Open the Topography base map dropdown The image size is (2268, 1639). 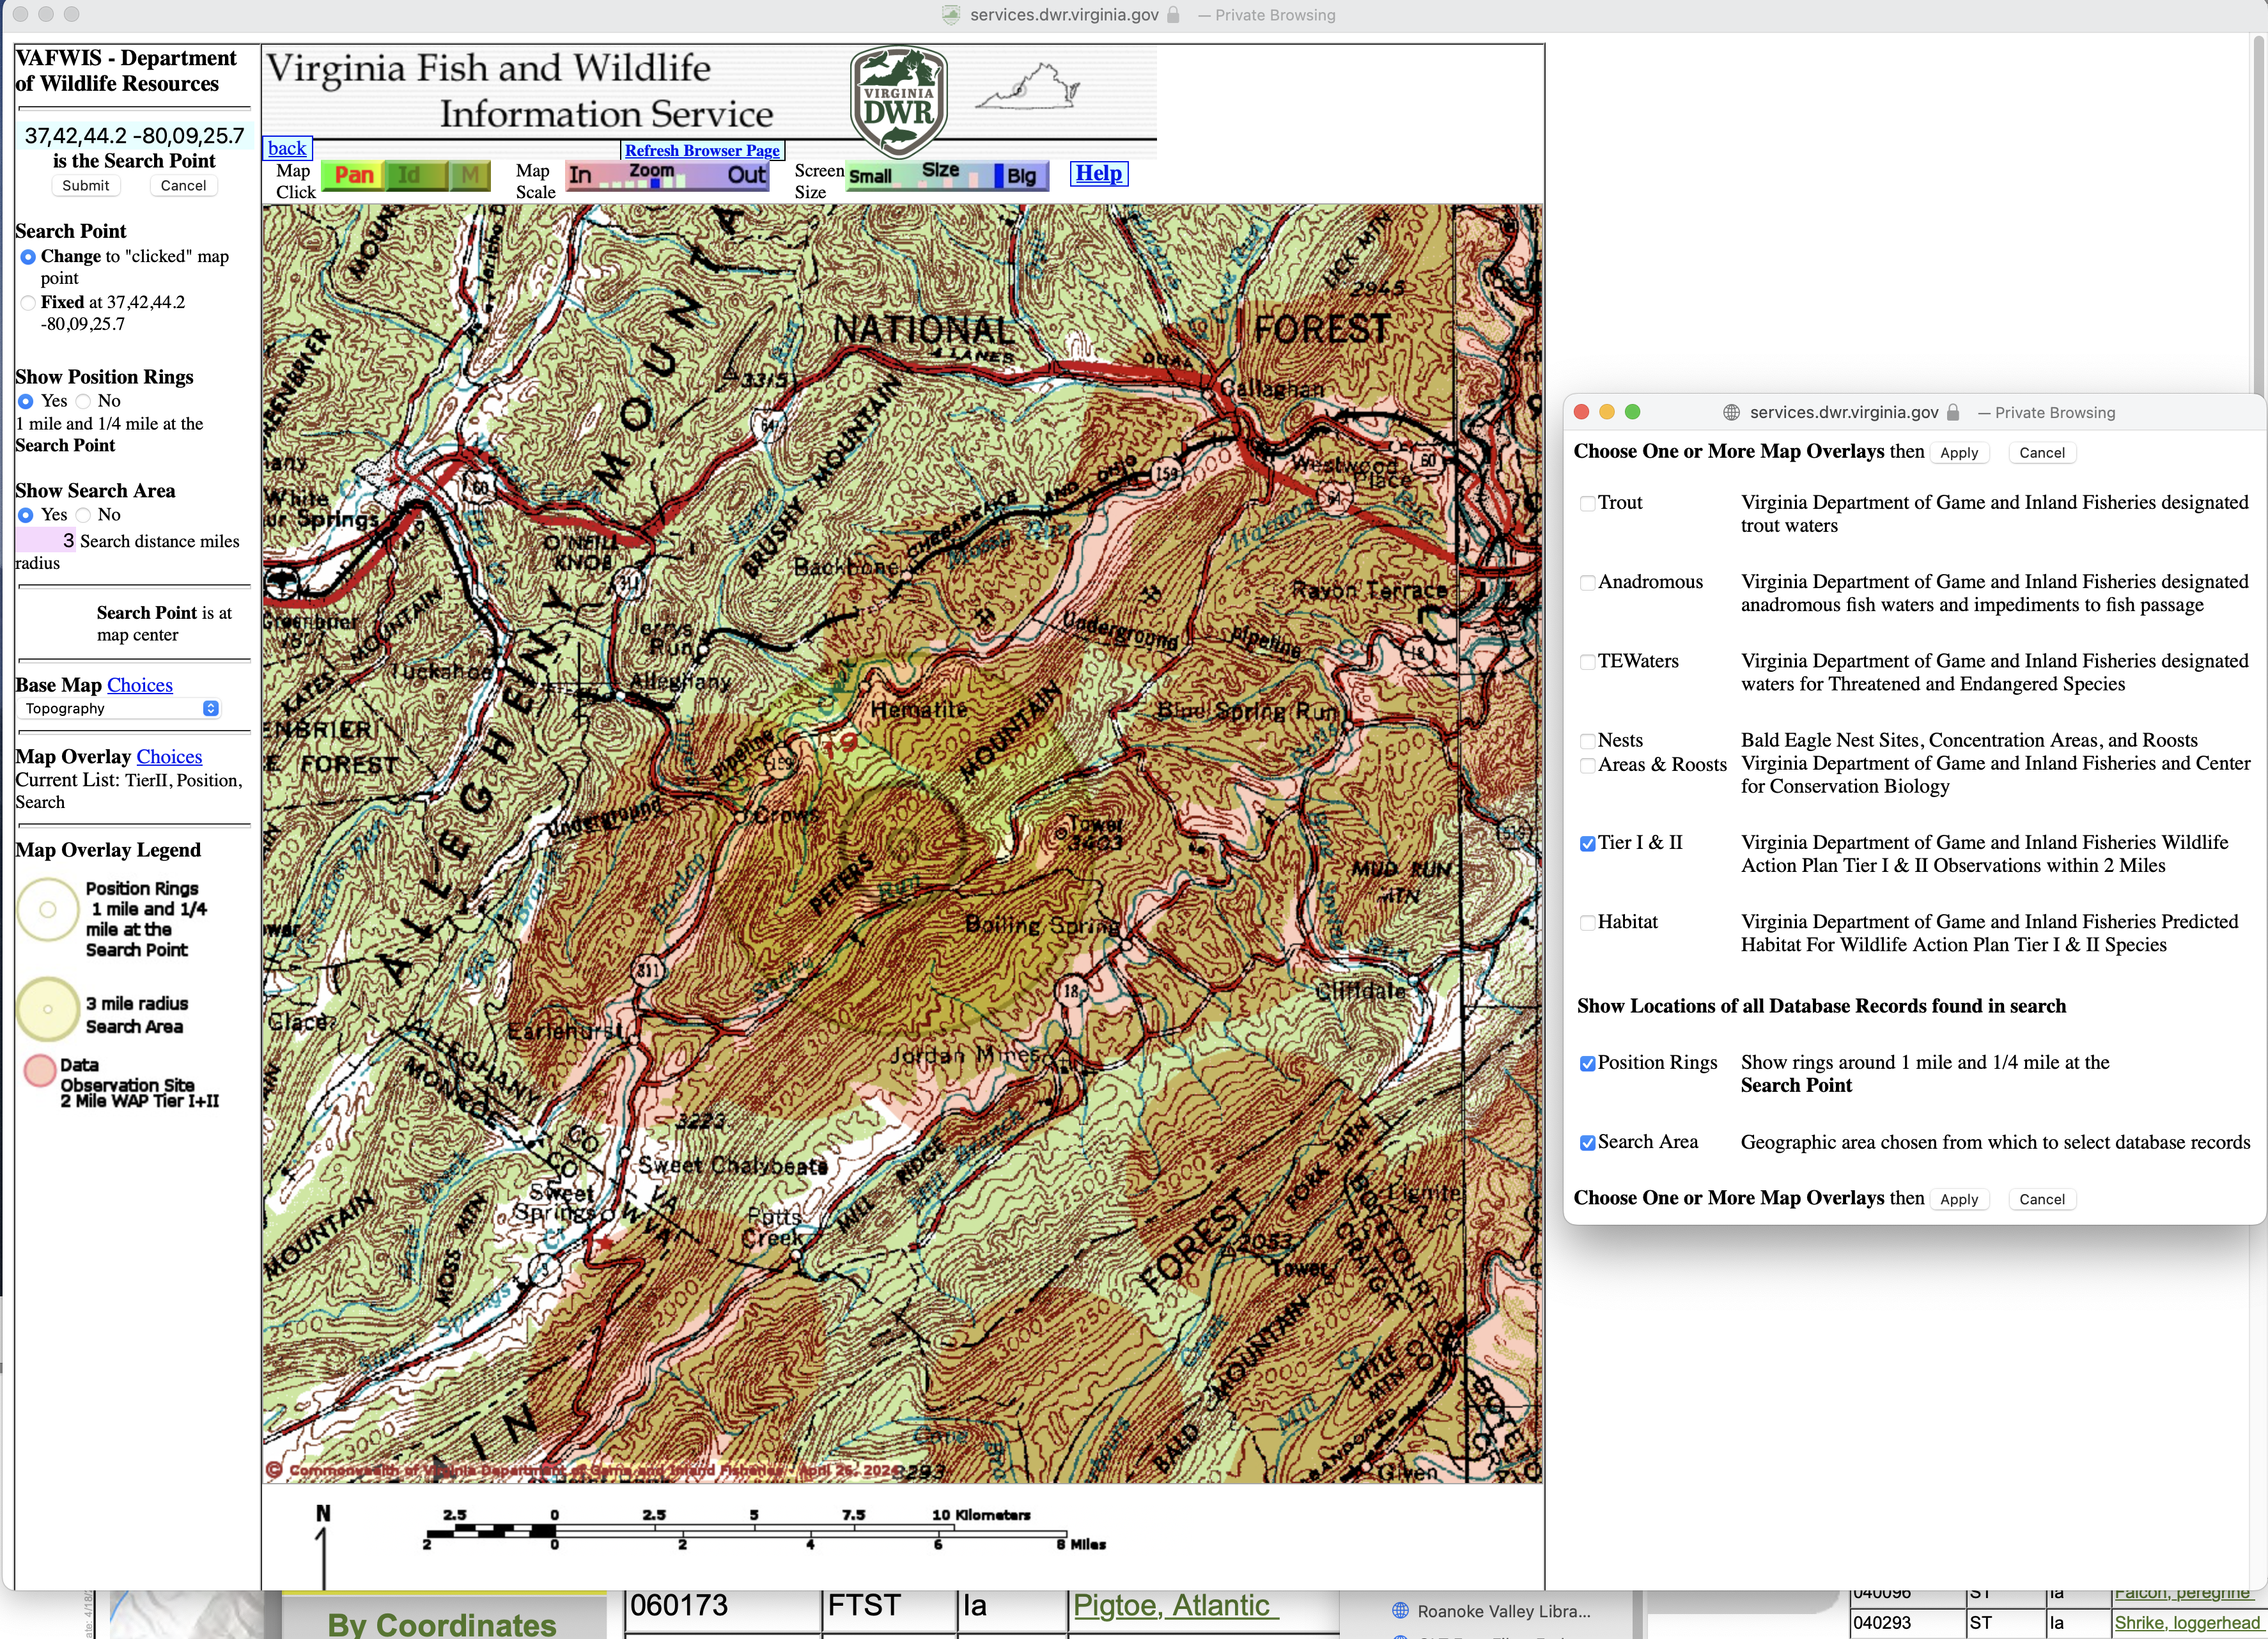[x=120, y=709]
